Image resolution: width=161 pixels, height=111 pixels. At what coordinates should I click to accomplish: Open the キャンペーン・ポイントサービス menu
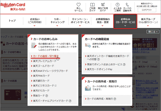(x=80, y=21)
